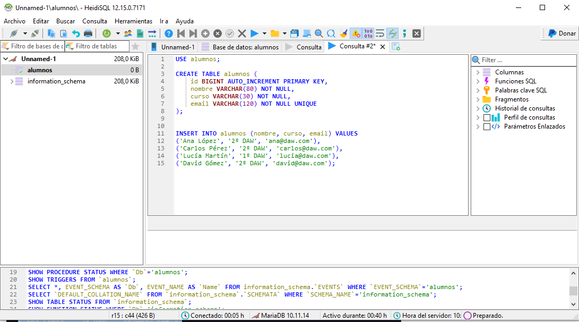This screenshot has width=579, height=322.
Task: Click the Donar button
Action: 561,33
